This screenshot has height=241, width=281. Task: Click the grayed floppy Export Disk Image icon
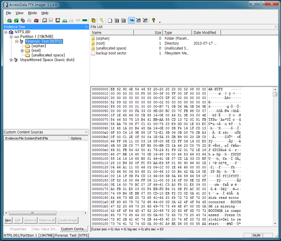coord(51,20)
